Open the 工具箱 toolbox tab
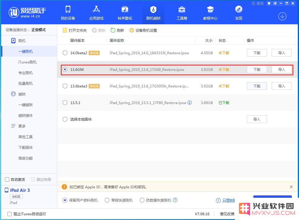The height and width of the screenshot is (220, 299). point(182,13)
